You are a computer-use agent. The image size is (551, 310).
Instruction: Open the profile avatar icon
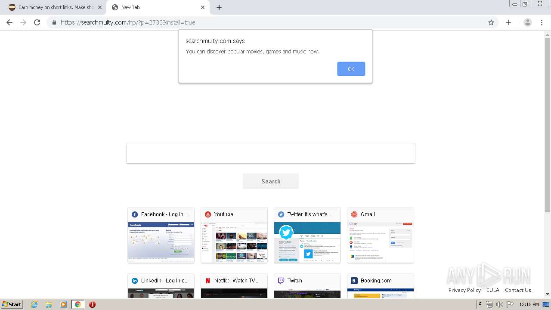(528, 22)
